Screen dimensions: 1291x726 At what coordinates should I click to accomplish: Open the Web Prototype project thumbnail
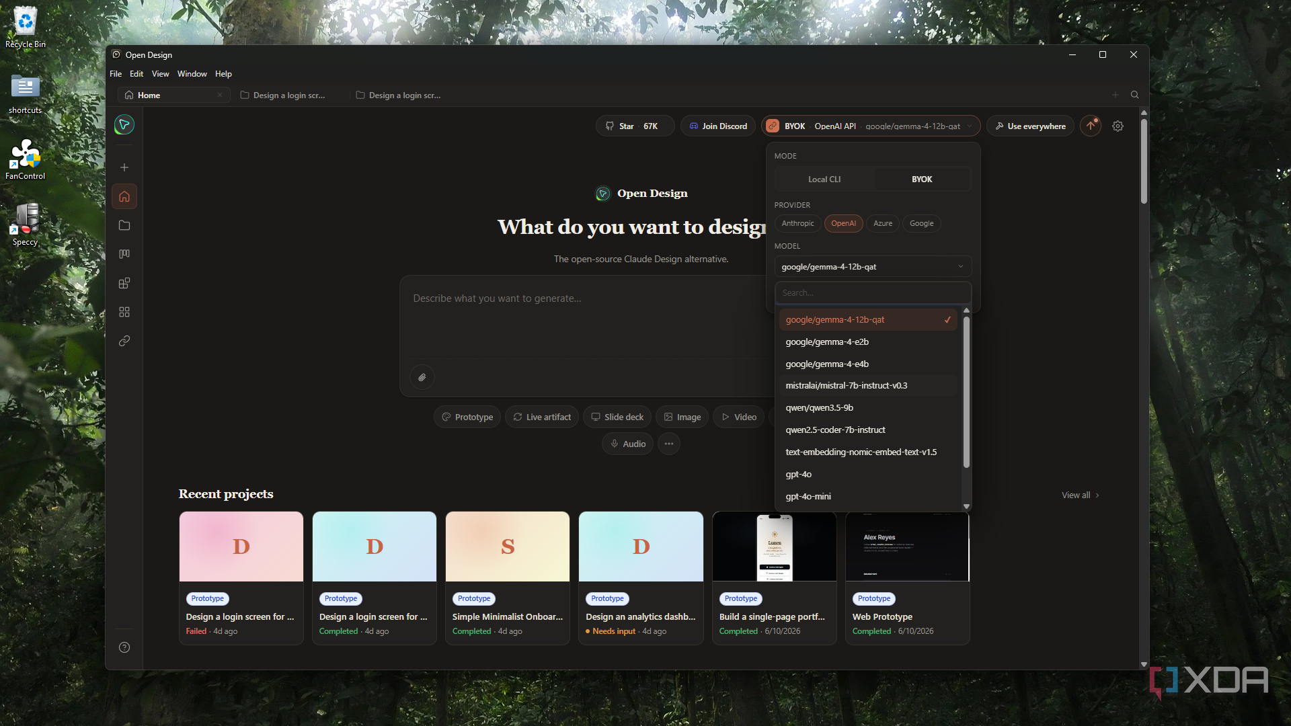click(907, 547)
